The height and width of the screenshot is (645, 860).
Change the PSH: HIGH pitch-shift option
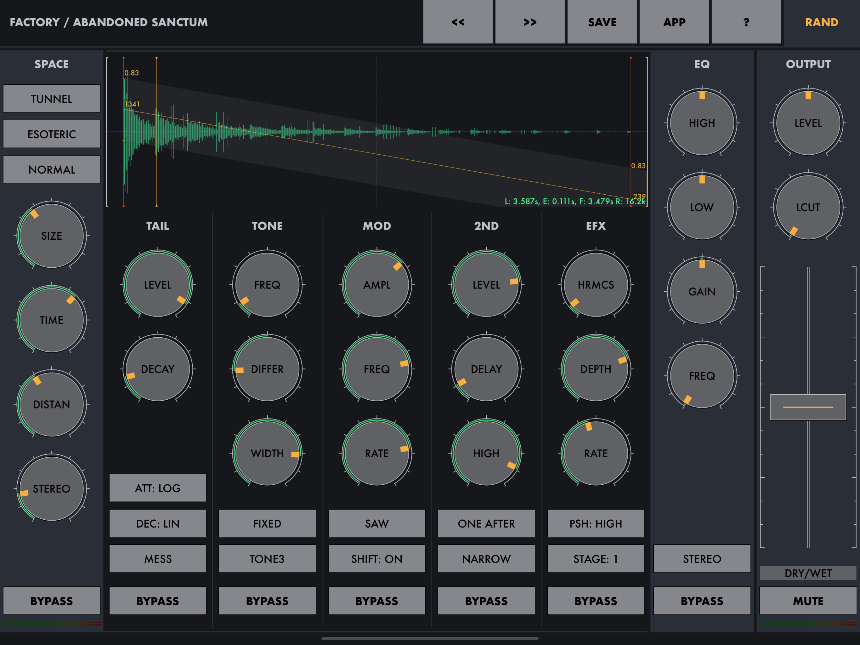pyautogui.click(x=596, y=523)
